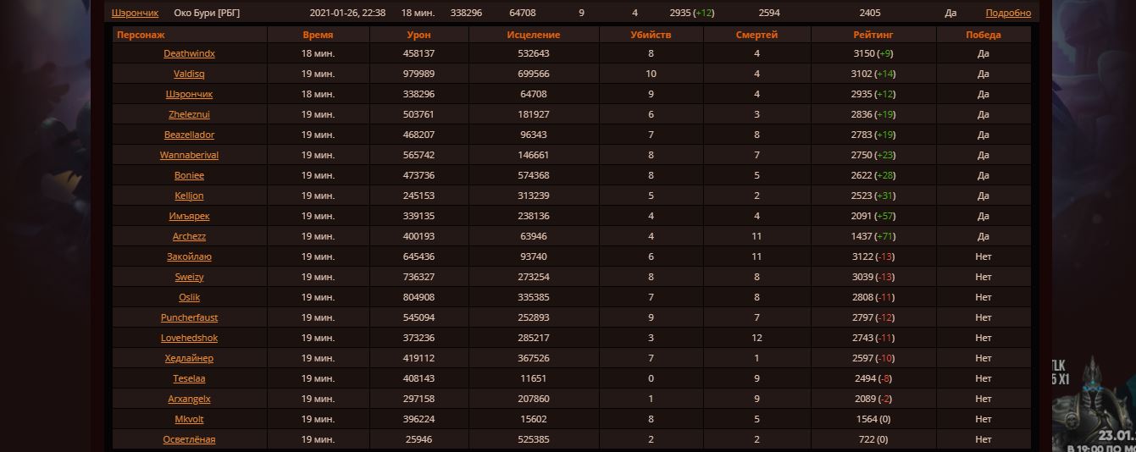Select the Sweizy player link
The width and height of the screenshot is (1136, 452).
point(189,277)
